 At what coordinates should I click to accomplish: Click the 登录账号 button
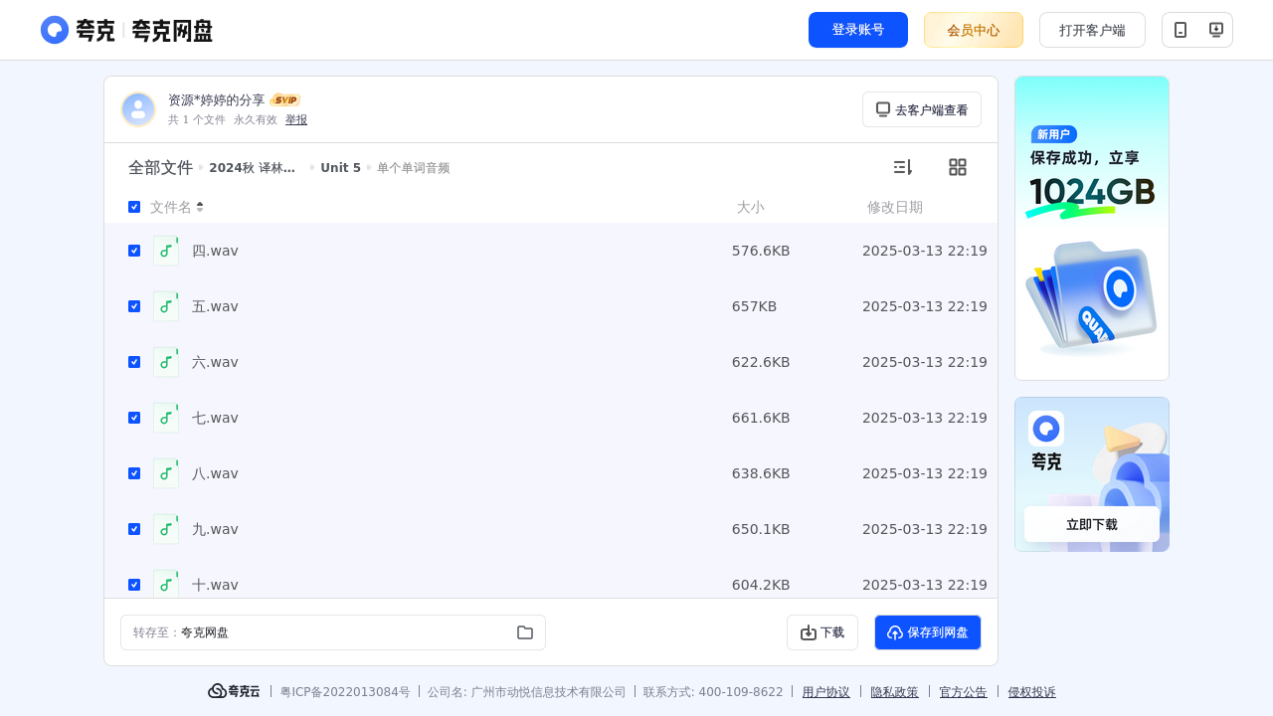[858, 30]
